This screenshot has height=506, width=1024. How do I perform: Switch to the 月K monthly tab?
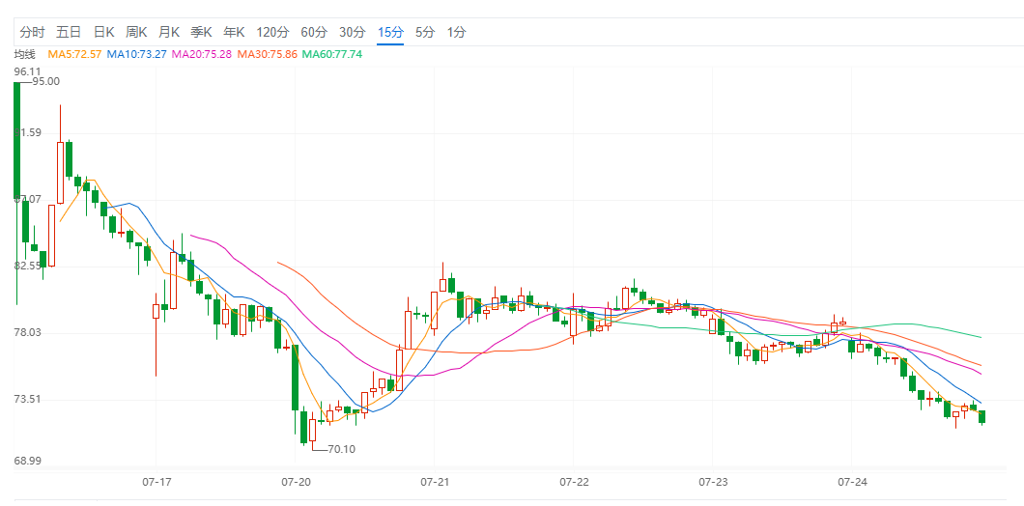[169, 32]
